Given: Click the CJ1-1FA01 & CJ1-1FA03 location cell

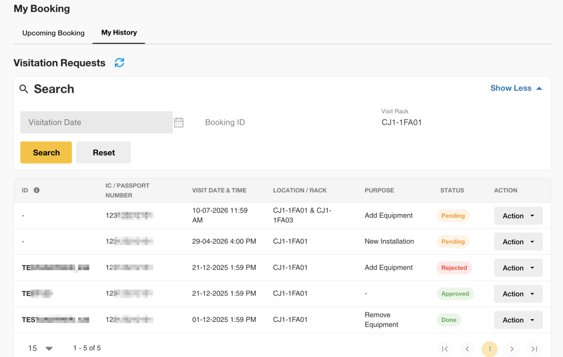Looking at the screenshot, I should click(x=302, y=215).
